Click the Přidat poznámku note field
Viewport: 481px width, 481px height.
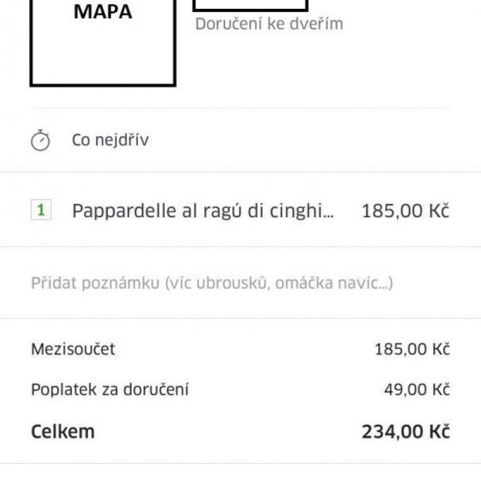click(x=211, y=283)
